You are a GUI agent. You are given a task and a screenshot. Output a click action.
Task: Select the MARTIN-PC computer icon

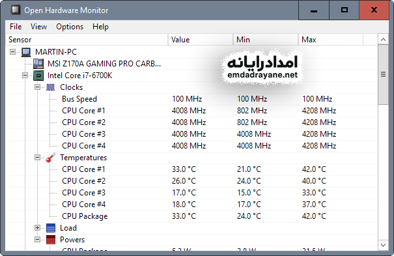tap(26, 52)
